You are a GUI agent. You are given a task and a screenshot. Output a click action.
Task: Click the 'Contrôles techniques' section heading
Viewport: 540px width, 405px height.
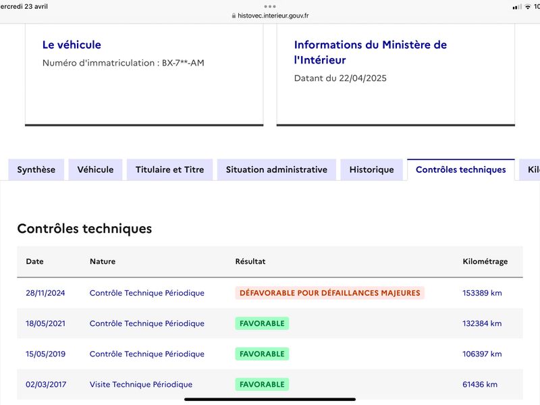[84, 229]
